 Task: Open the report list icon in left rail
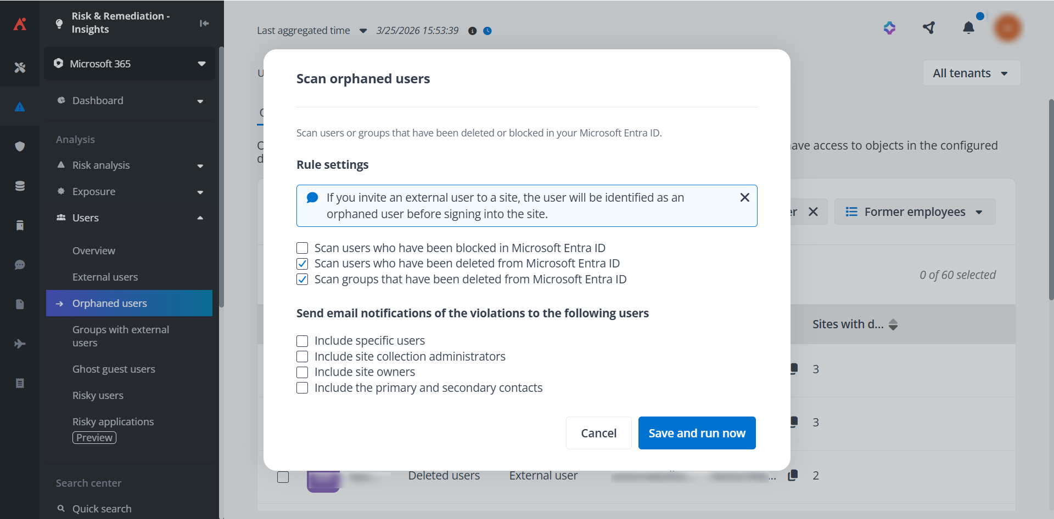click(20, 383)
